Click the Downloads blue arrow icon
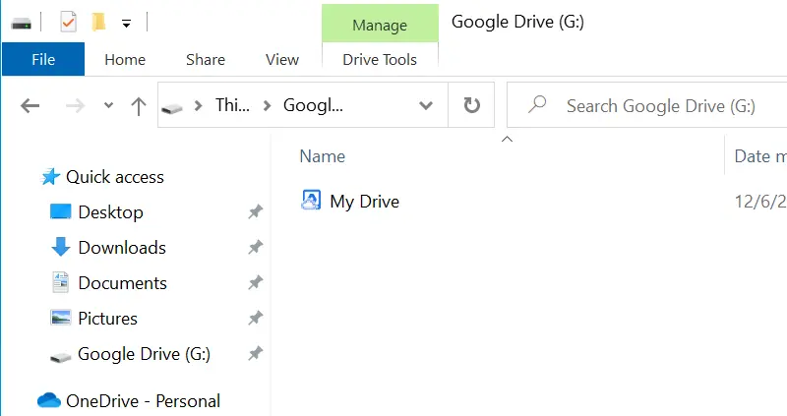Image resolution: width=787 pixels, height=416 pixels. click(x=61, y=247)
